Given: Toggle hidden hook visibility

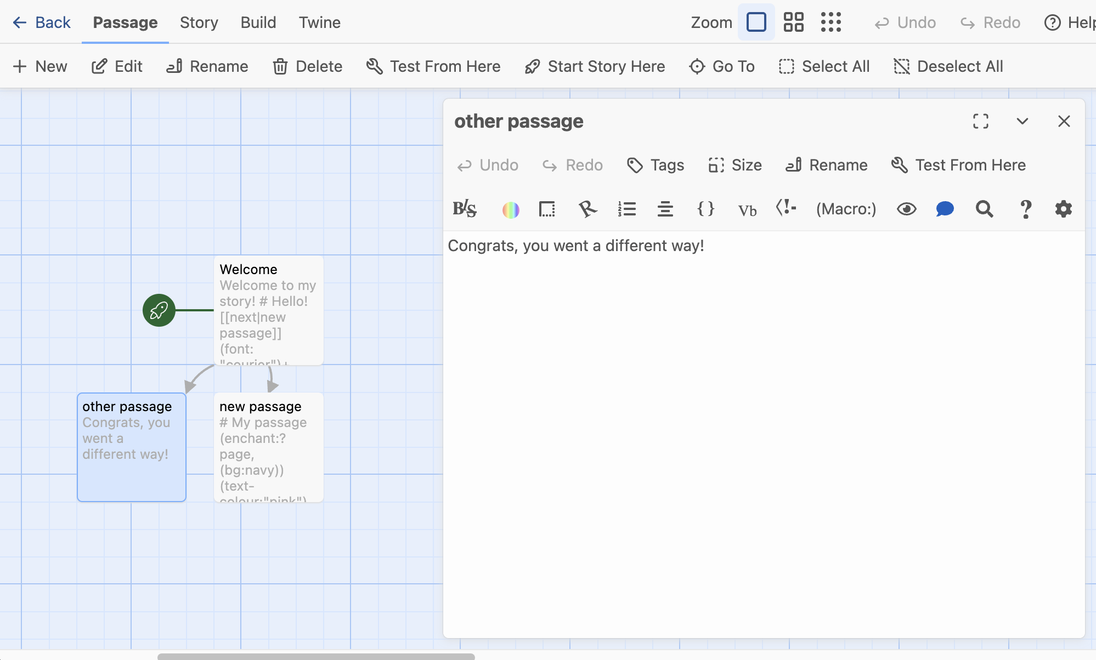Looking at the screenshot, I should pyautogui.click(x=906, y=209).
